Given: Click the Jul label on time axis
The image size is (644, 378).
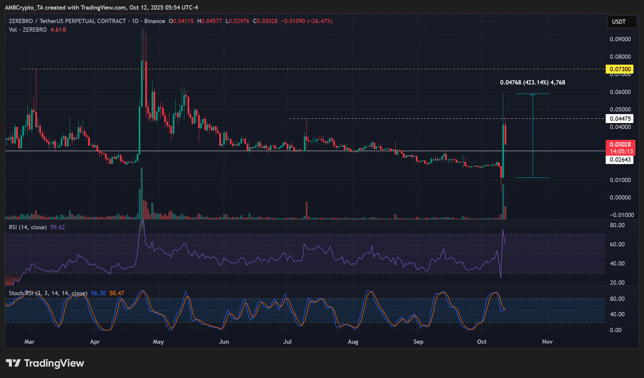Looking at the screenshot, I should coord(287,342).
